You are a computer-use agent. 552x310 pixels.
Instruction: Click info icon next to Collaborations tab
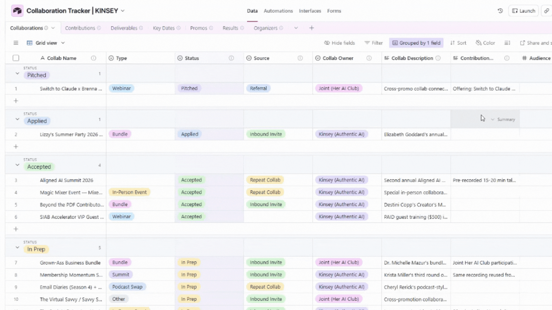coord(46,28)
